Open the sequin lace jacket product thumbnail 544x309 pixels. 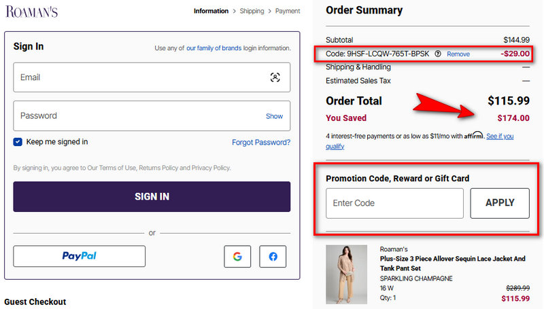tap(346, 274)
